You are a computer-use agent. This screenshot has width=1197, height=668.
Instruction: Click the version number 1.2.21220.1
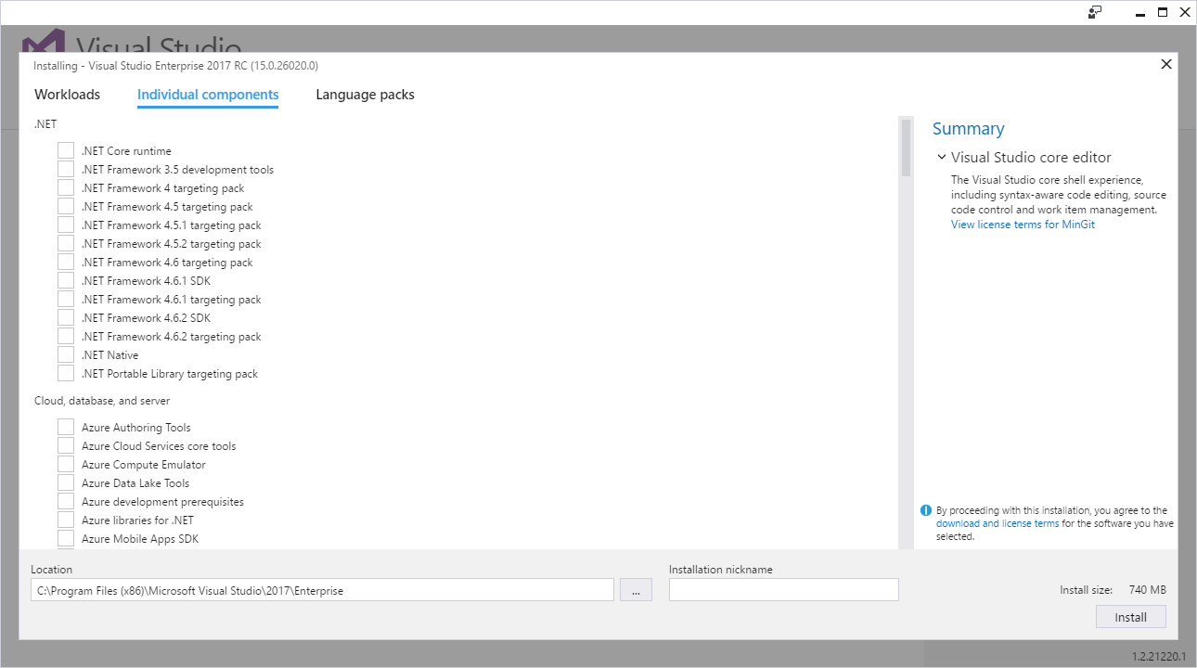[x=1158, y=656]
